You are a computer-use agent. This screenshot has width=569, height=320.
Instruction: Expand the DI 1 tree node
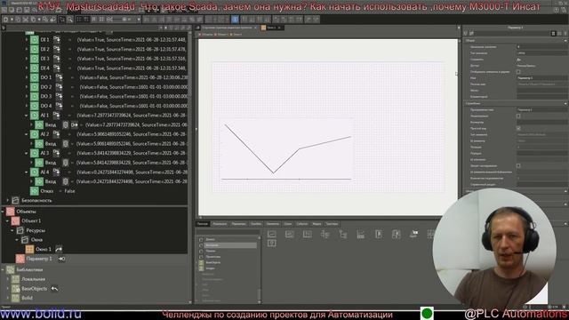(27, 39)
